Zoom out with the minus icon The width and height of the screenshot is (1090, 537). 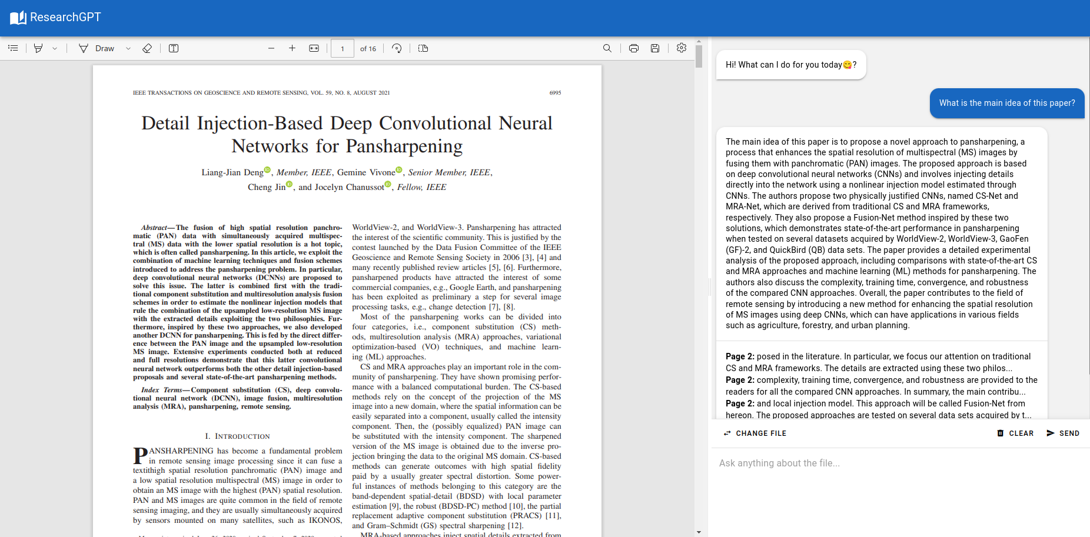tap(271, 48)
